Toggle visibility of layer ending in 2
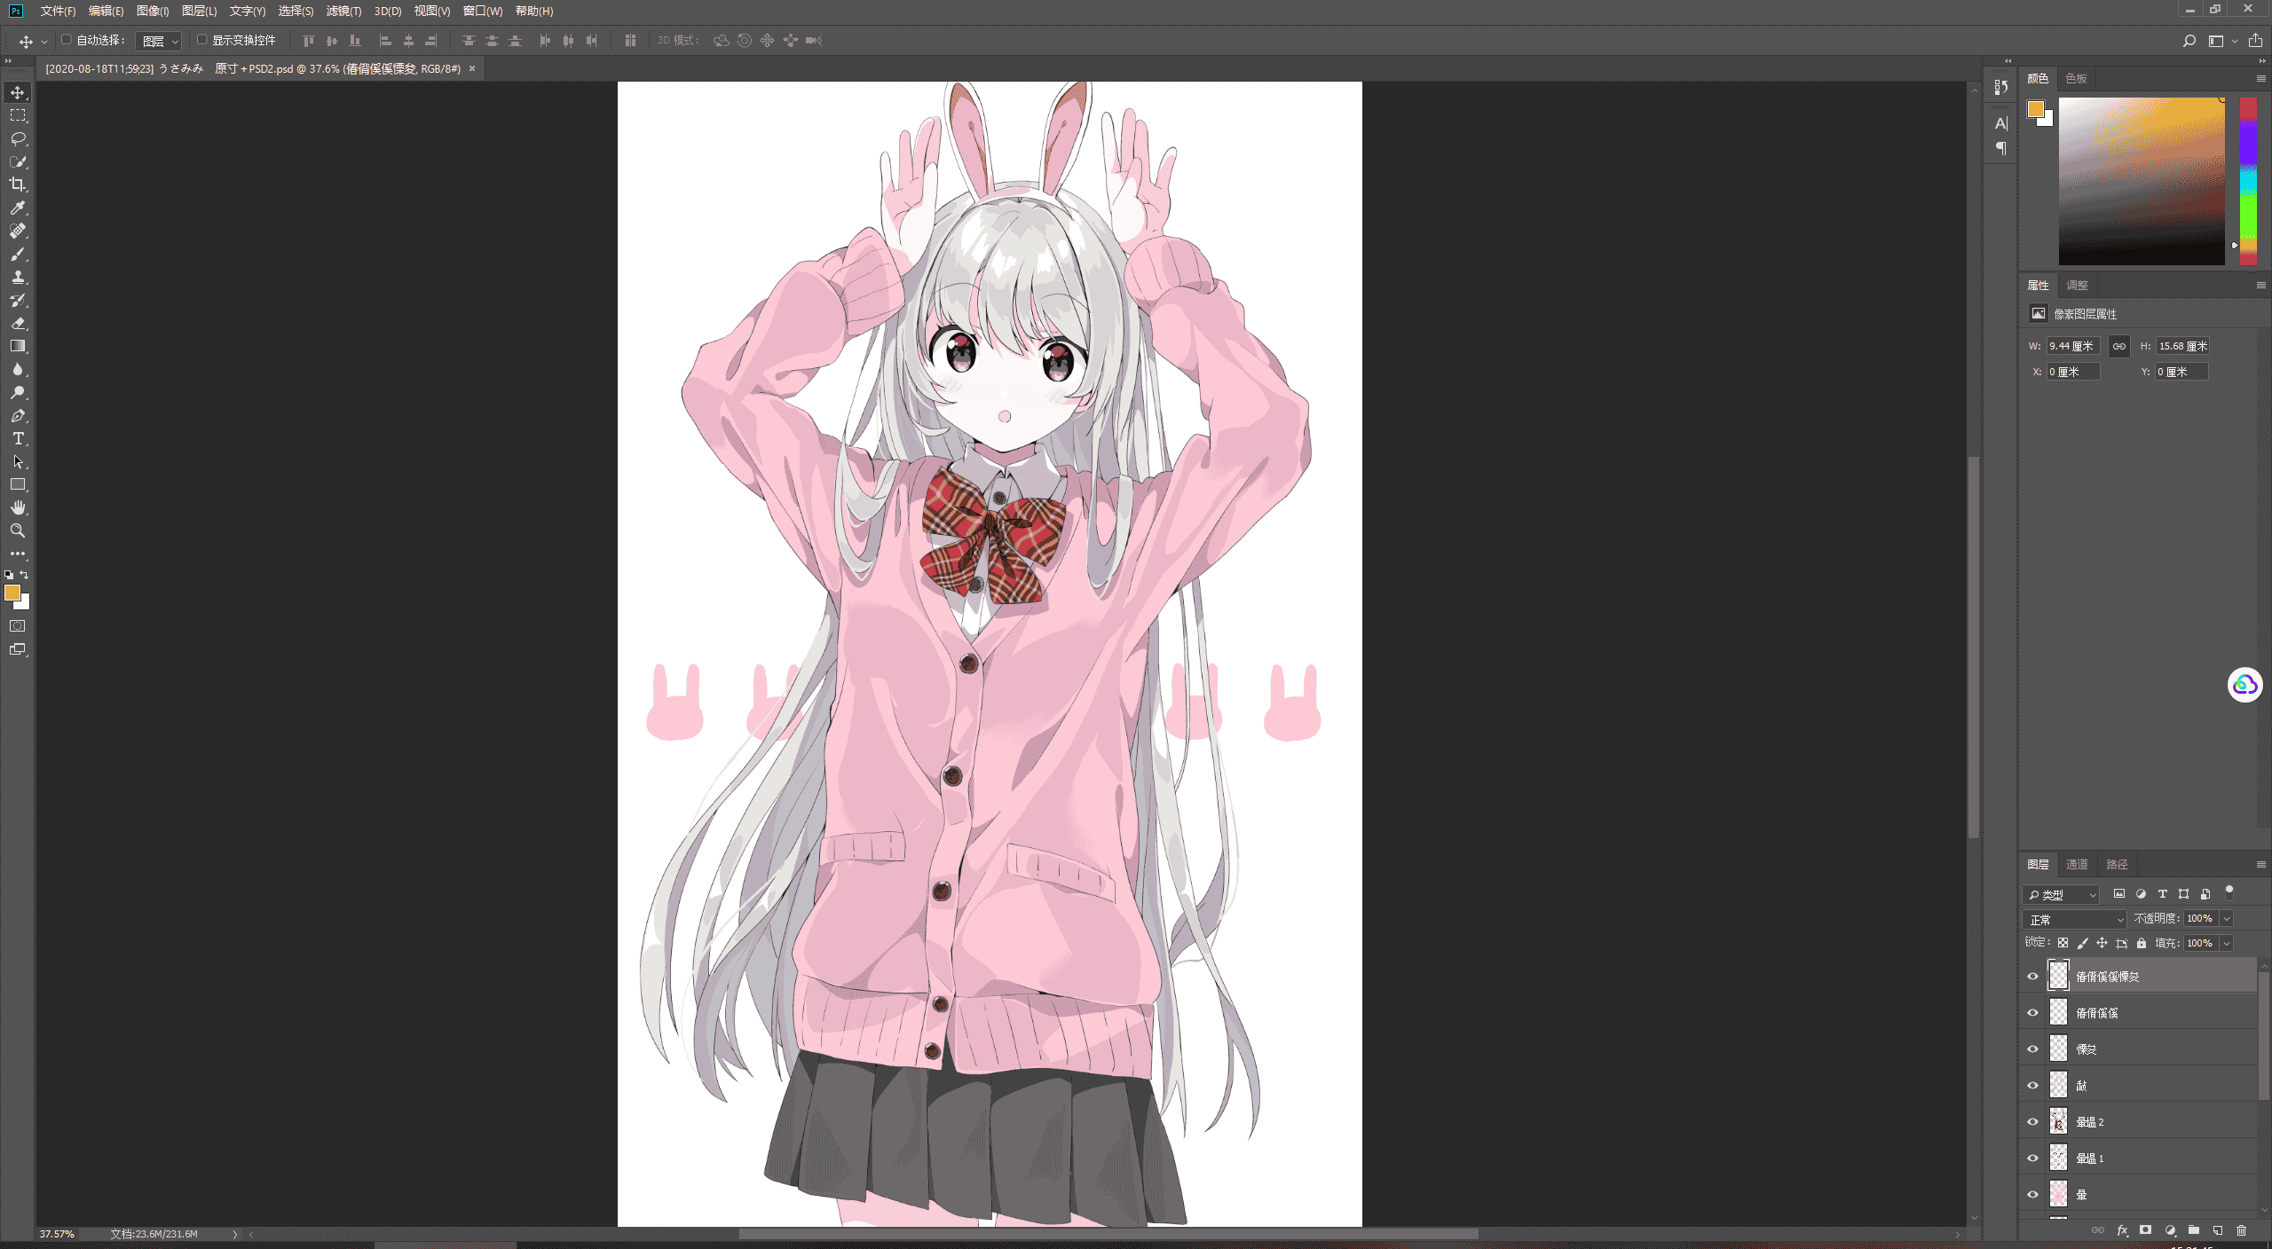The height and width of the screenshot is (1249, 2272). [2032, 1121]
